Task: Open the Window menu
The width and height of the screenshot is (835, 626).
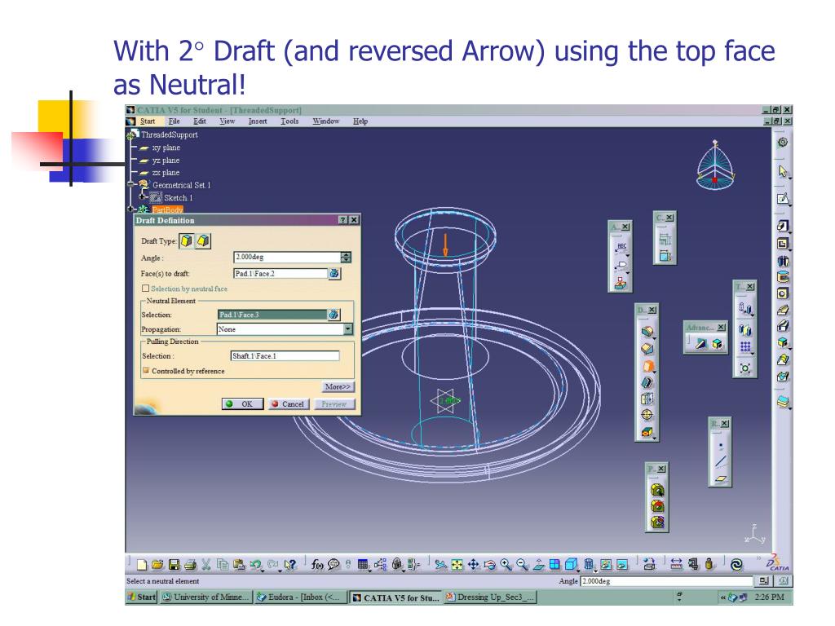Action: [326, 121]
